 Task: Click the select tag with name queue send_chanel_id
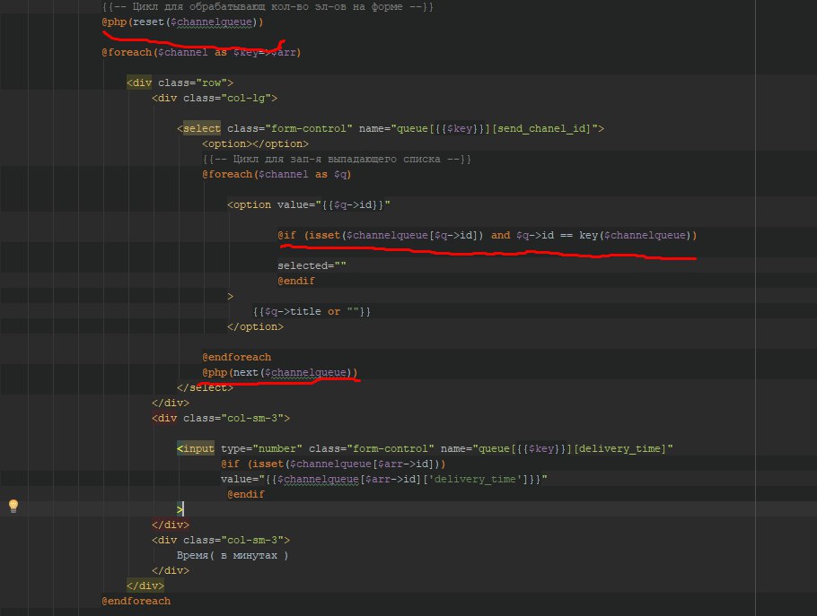[391, 128]
